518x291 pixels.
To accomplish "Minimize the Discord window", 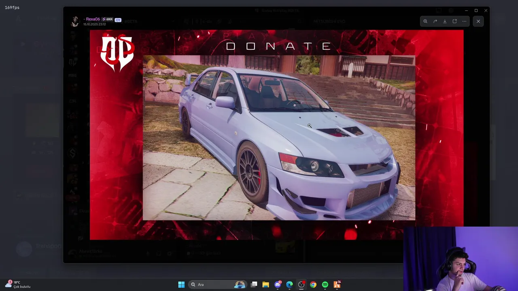I will click(466, 11).
